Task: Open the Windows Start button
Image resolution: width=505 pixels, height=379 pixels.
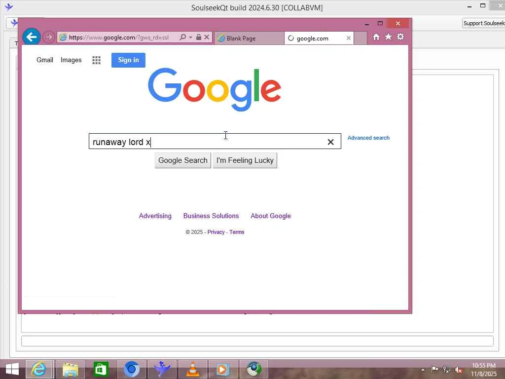Action: tap(12, 369)
